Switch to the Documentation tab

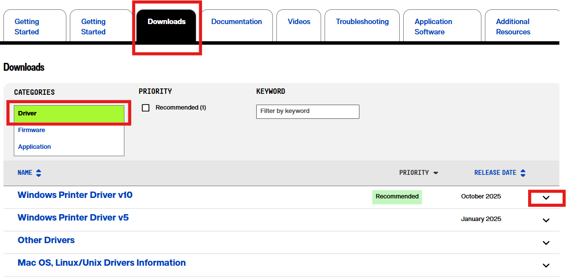[x=237, y=22]
